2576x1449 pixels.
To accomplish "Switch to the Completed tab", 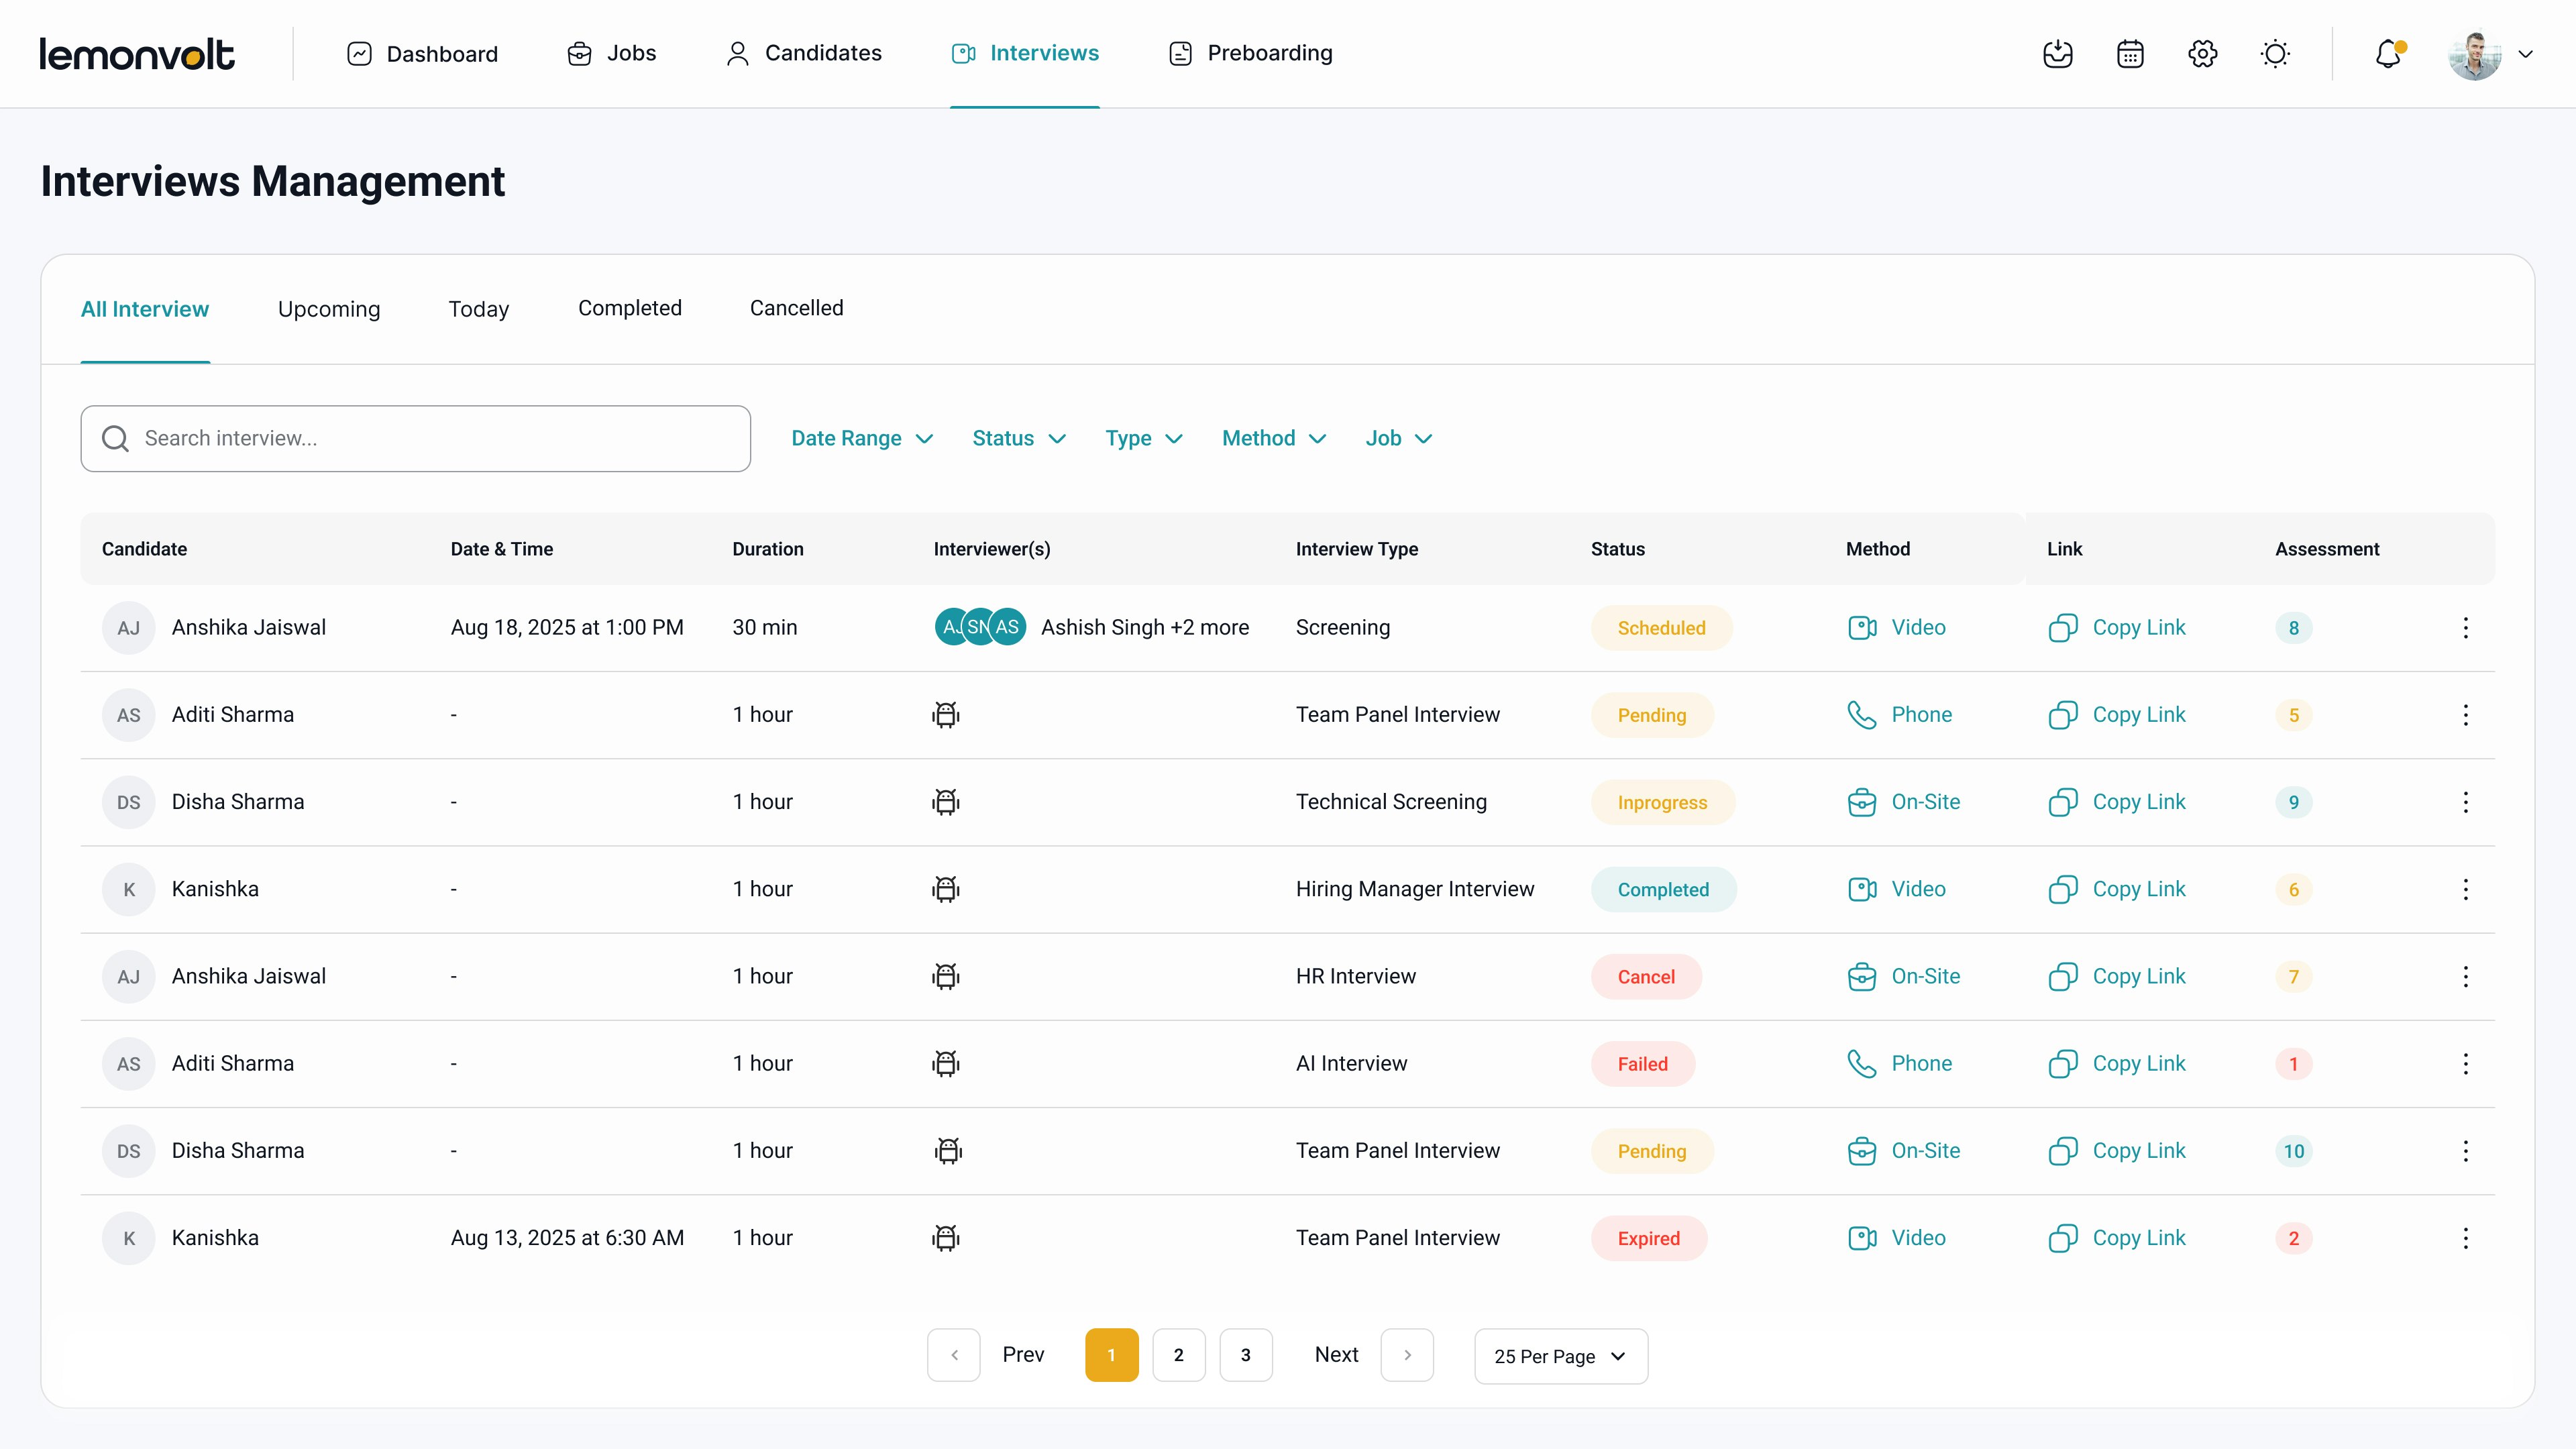I will click(630, 308).
